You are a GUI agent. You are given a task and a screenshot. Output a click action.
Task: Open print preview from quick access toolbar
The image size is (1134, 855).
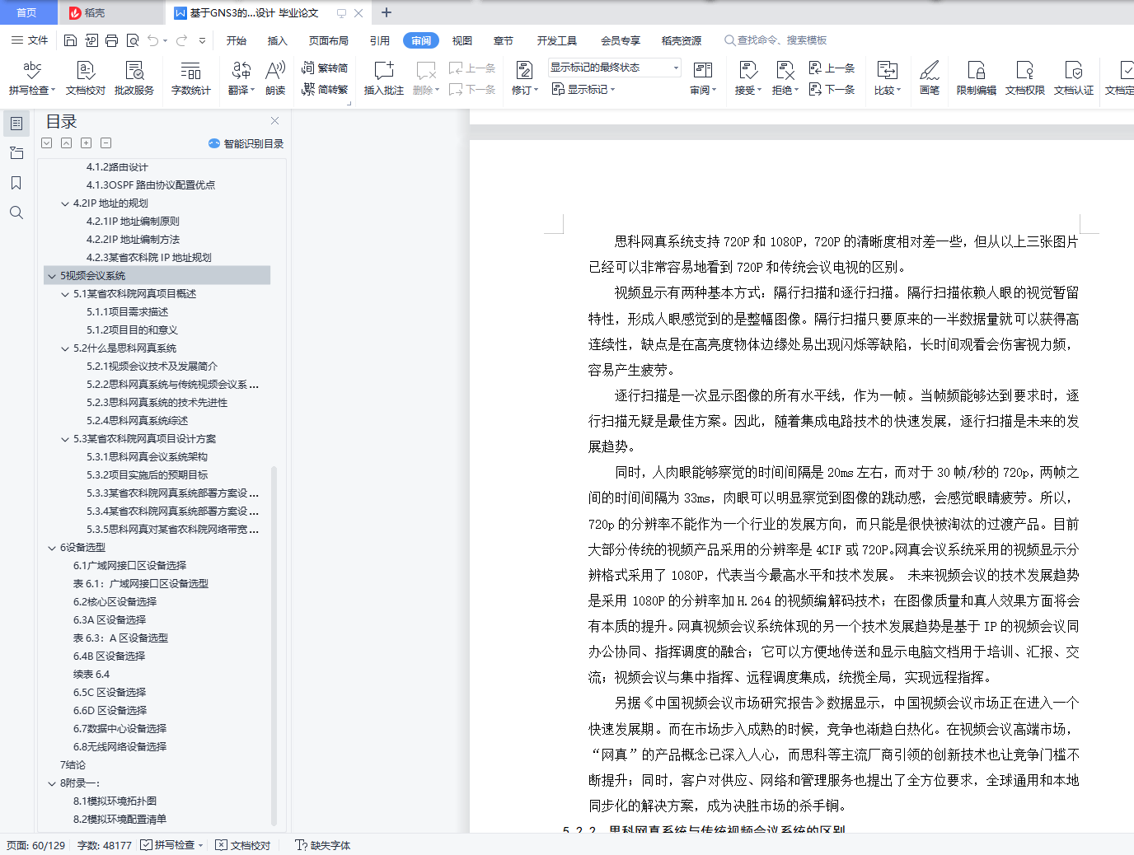click(x=133, y=40)
